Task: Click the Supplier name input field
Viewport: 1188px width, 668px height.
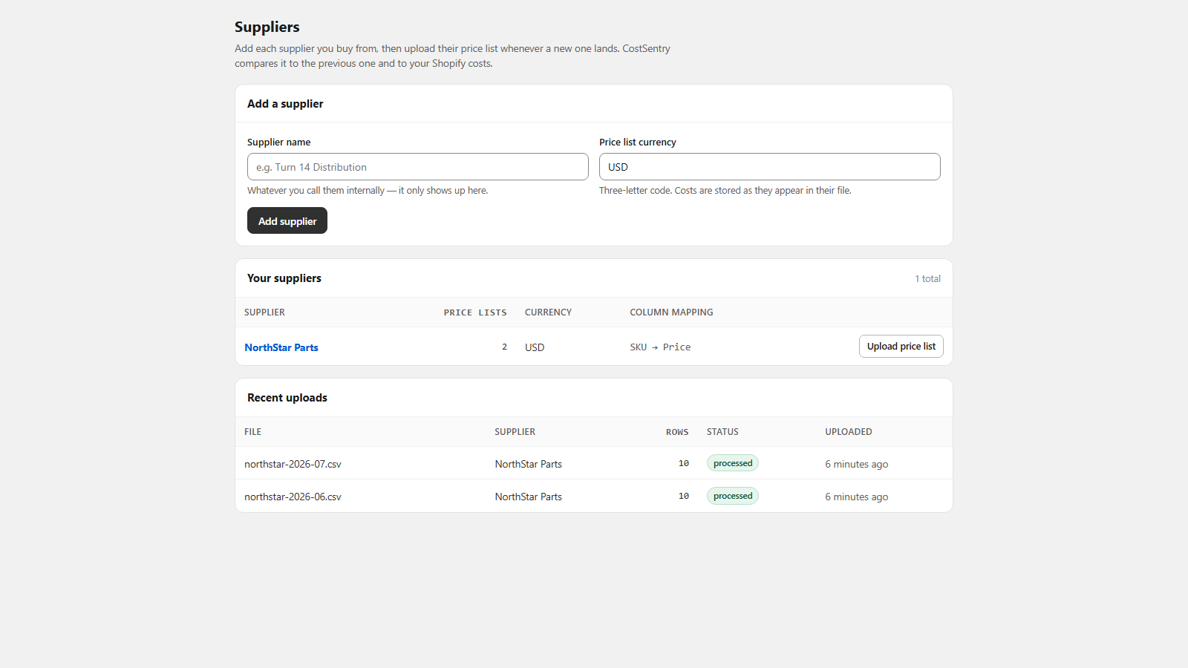Action: coord(417,167)
